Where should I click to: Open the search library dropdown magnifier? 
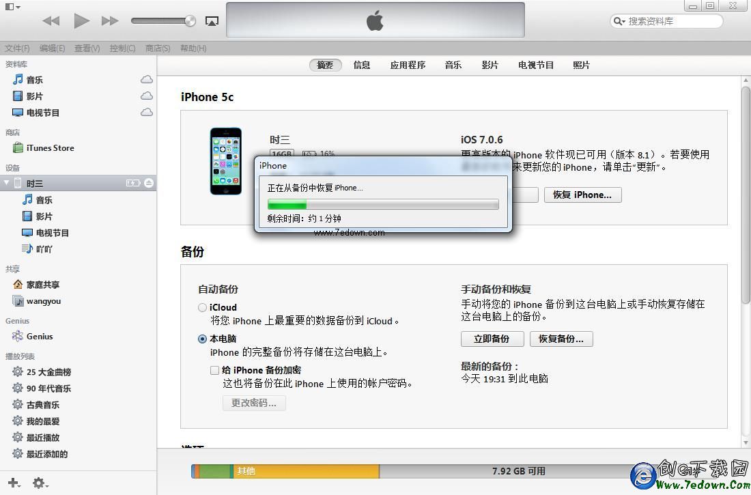(x=619, y=21)
